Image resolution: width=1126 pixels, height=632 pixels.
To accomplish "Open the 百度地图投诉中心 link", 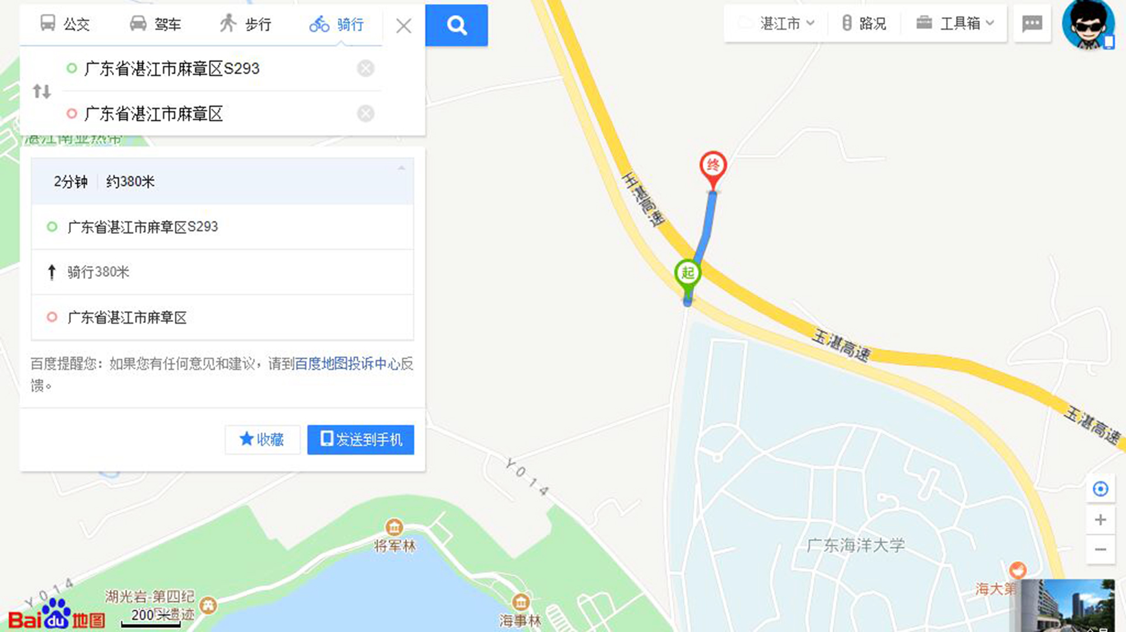I will coord(347,364).
